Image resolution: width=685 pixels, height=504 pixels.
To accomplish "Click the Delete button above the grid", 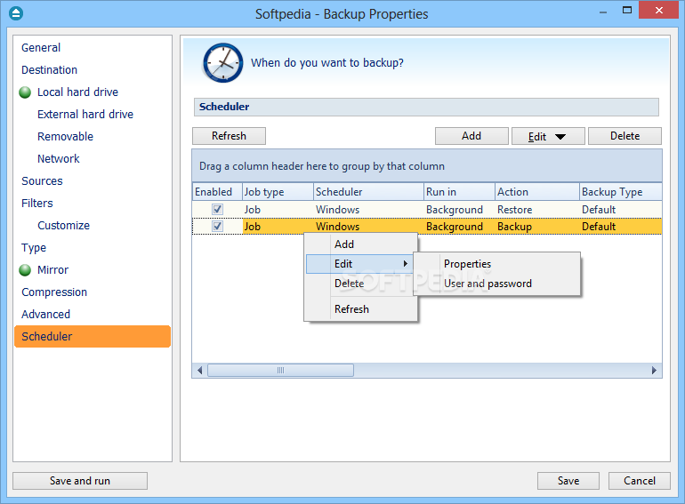I will (625, 136).
